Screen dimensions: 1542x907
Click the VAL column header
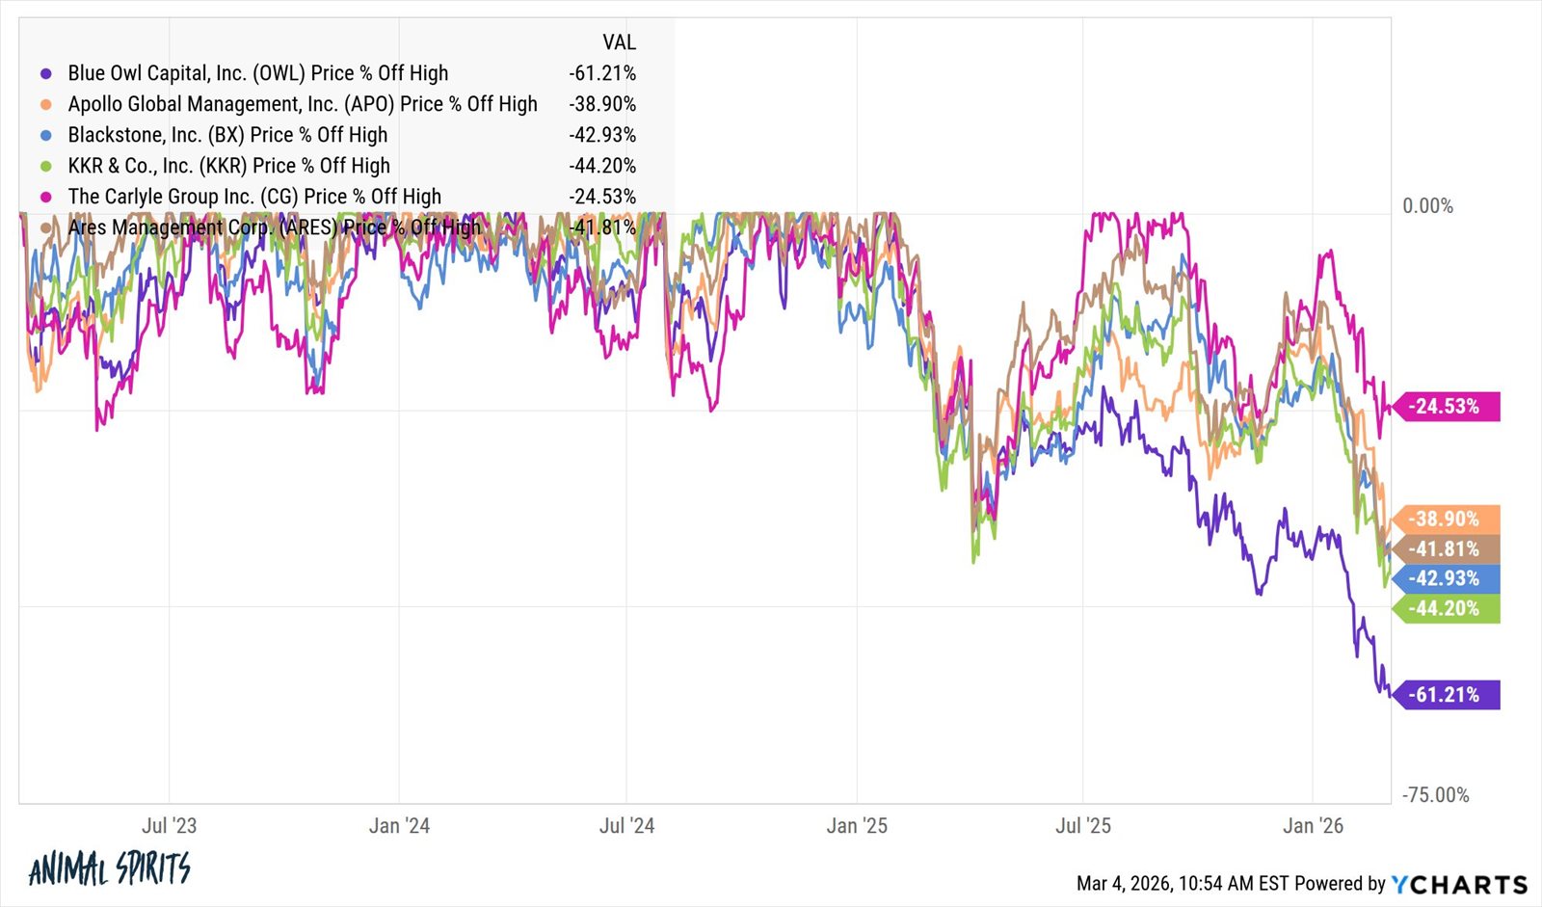tap(619, 42)
